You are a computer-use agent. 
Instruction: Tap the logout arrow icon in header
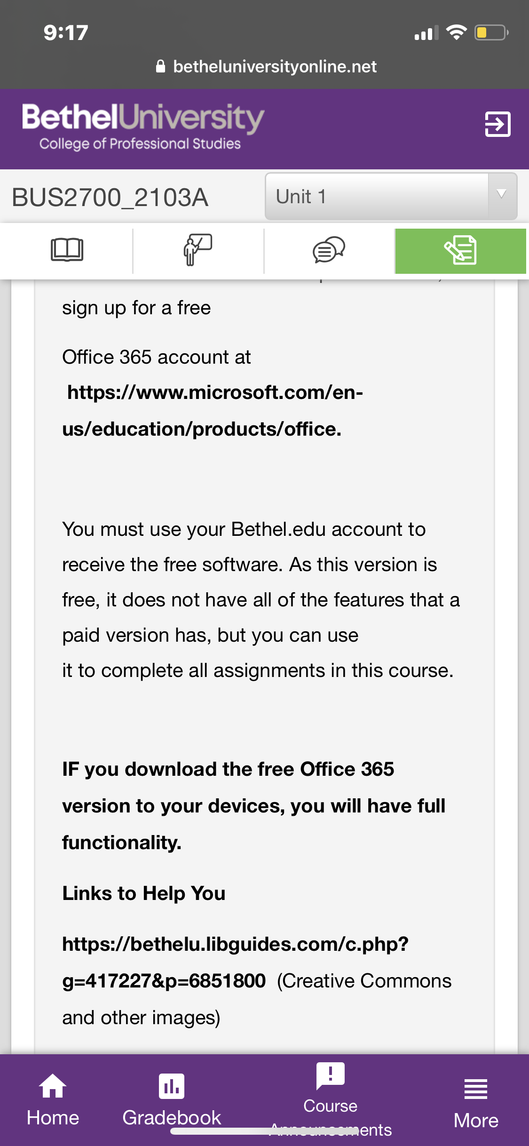click(497, 124)
